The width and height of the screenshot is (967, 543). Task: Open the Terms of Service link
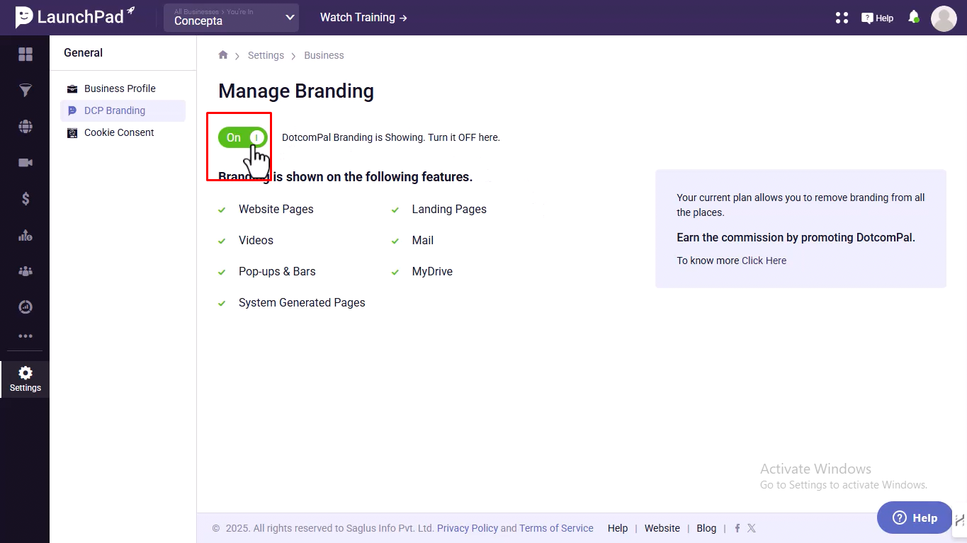pyautogui.click(x=556, y=528)
